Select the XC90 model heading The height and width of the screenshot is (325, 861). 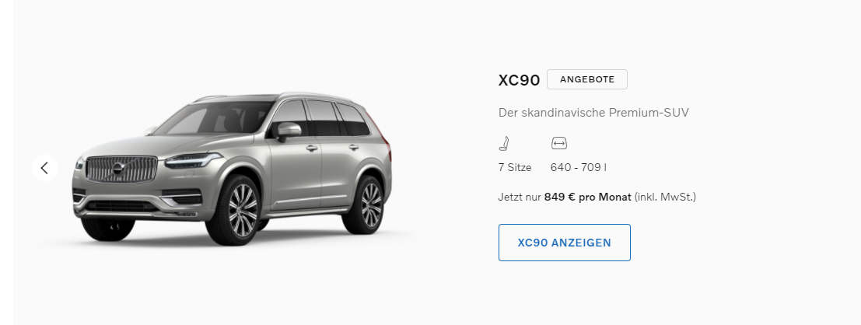[x=519, y=80]
